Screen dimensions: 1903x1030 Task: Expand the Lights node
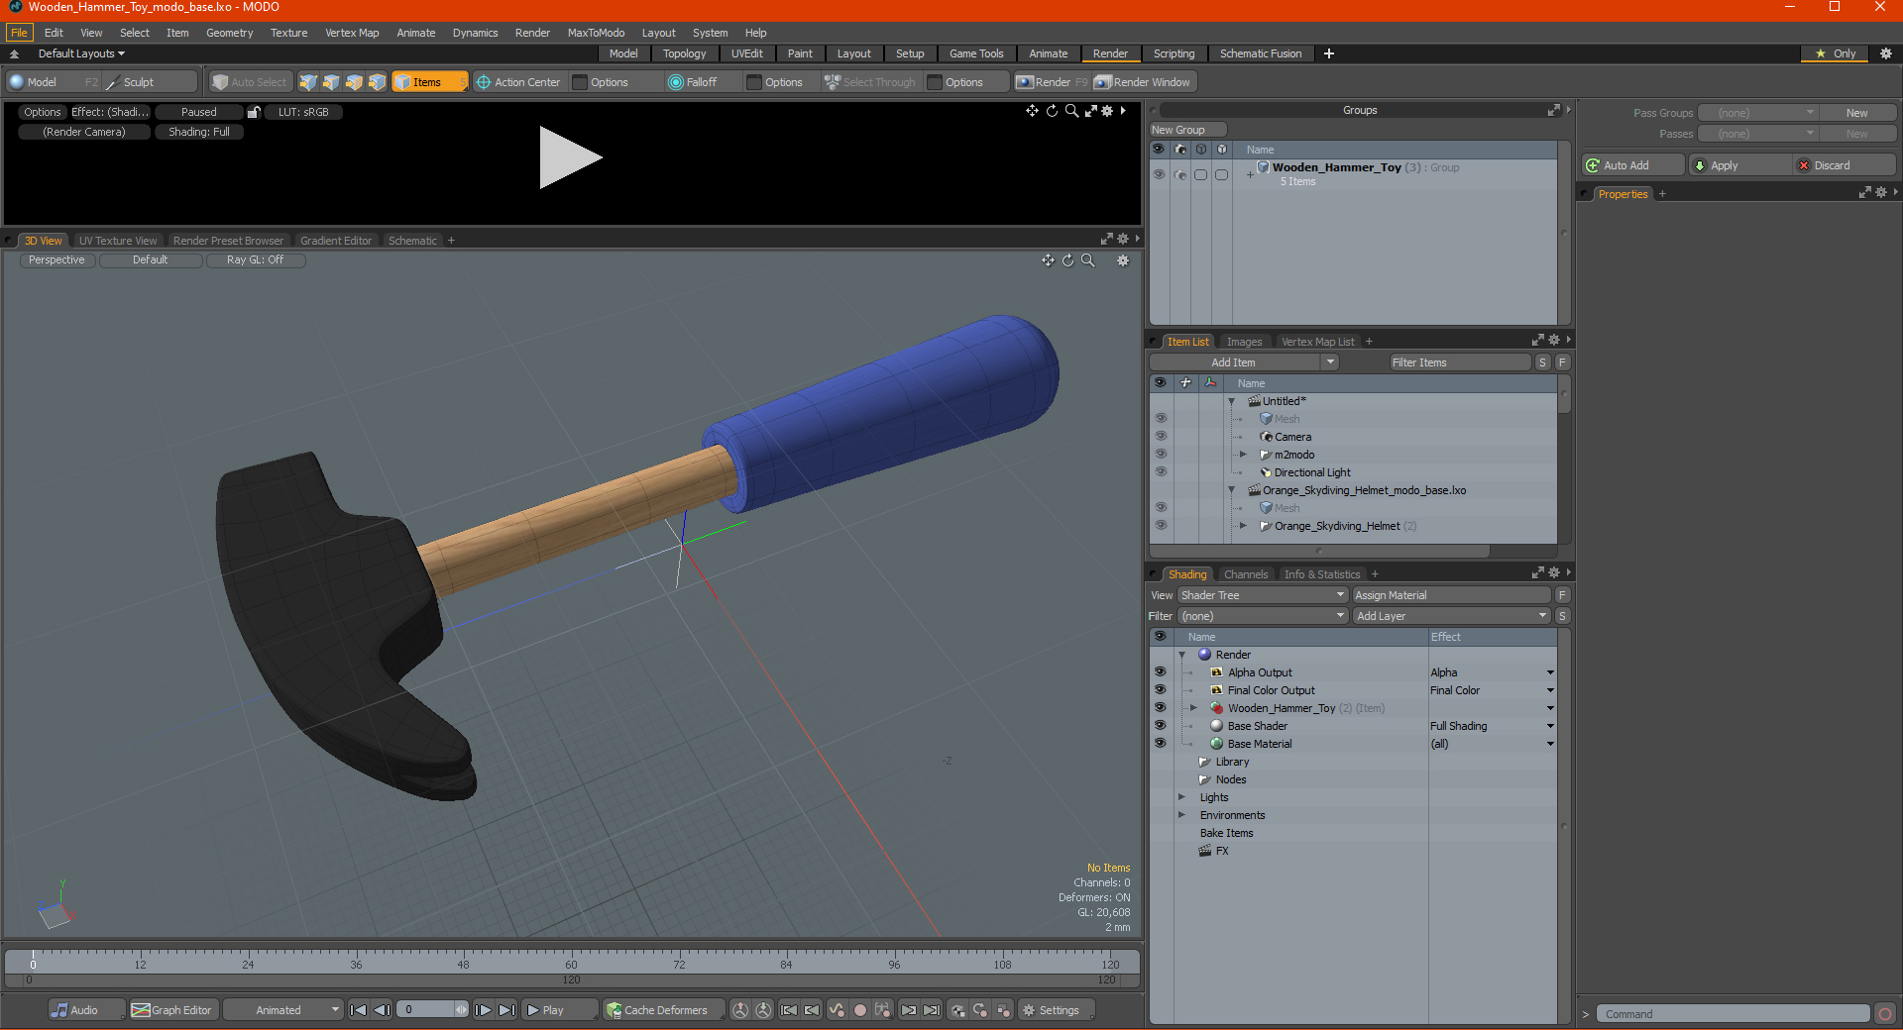1181,797
